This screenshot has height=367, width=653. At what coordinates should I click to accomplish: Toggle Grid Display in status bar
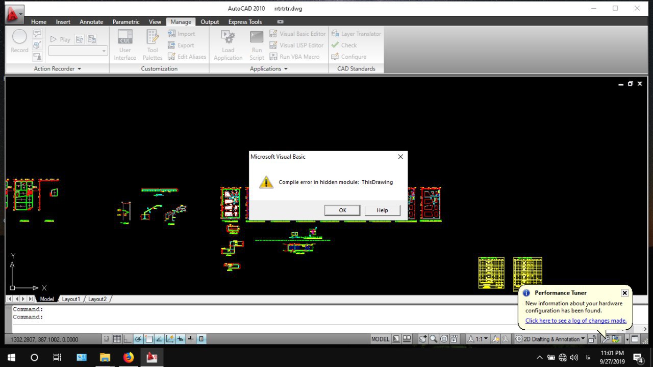click(117, 339)
